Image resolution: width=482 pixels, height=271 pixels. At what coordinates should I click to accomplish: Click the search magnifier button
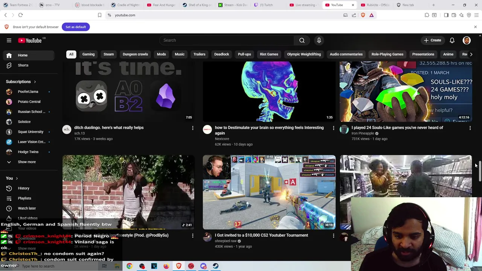point(302,40)
